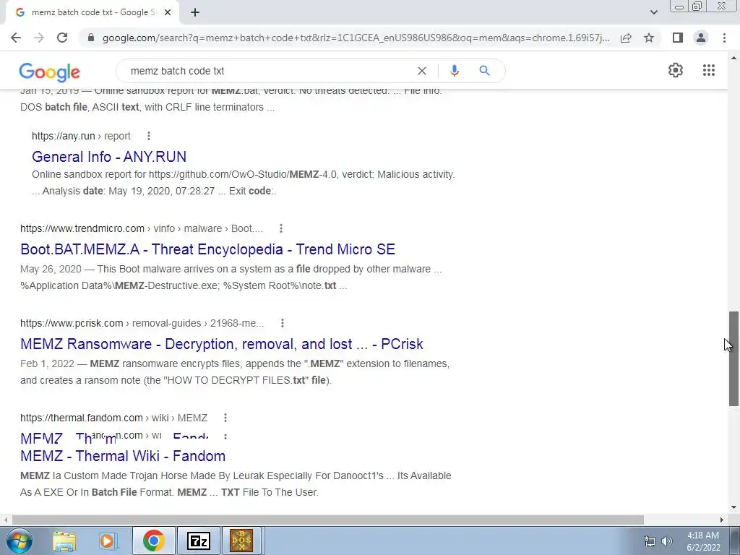This screenshot has height=555, width=740.
Task: Submit search with magnifier icon
Action: [x=484, y=71]
